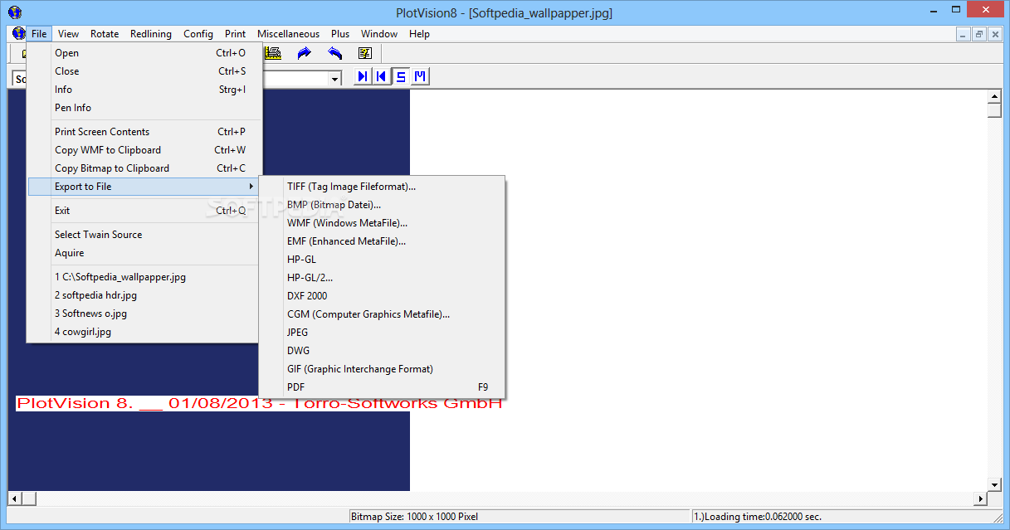
Task: Click the Aquire menu entry
Action: click(x=144, y=253)
